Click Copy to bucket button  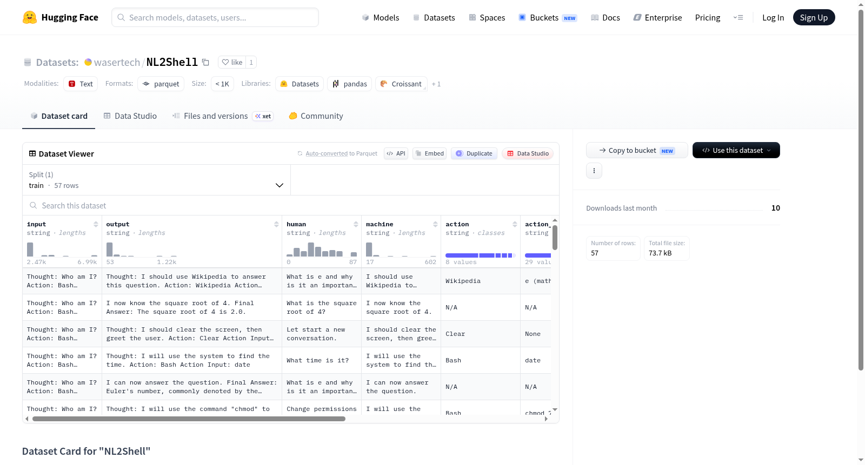[637, 150]
